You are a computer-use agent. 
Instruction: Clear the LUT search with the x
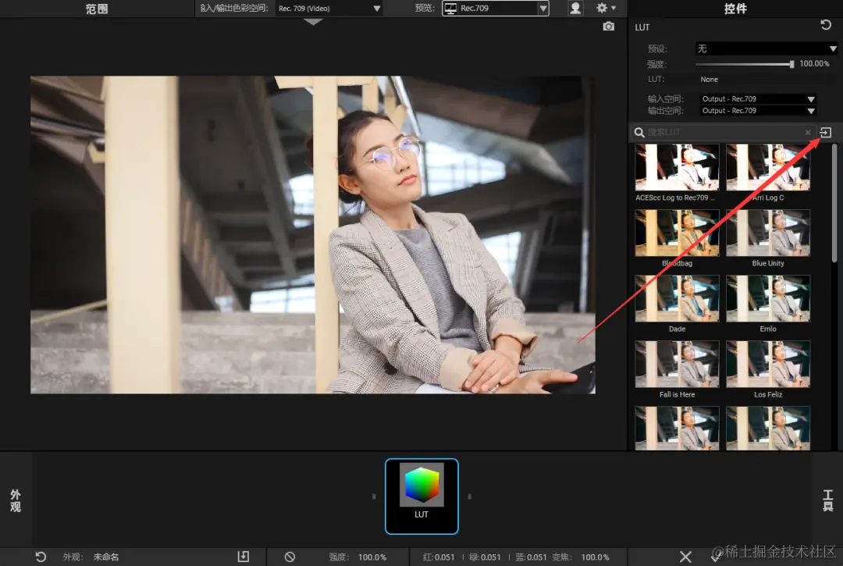coord(808,132)
